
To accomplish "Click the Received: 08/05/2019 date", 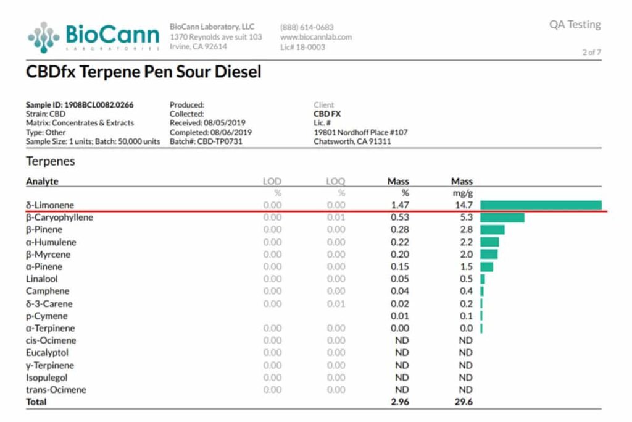I will tap(207, 123).
